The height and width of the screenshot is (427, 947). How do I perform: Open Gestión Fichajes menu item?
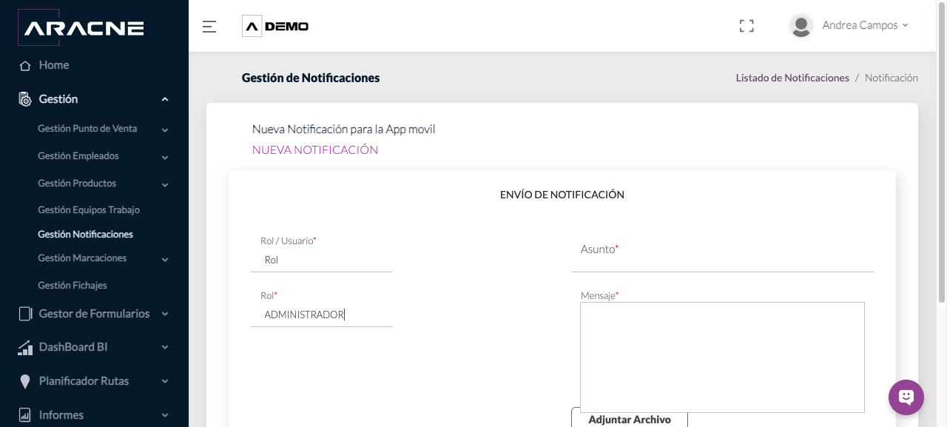(x=73, y=286)
